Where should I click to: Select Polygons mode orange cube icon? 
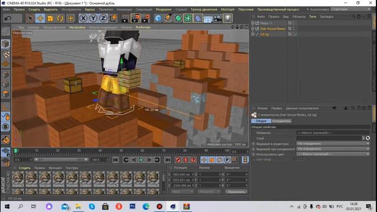pyautogui.click(x=5, y=94)
